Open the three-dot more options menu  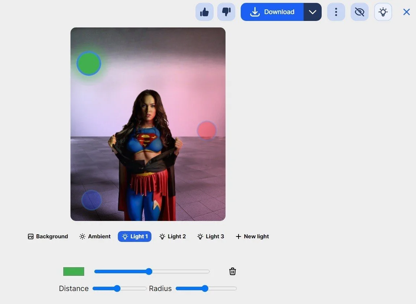coord(336,12)
